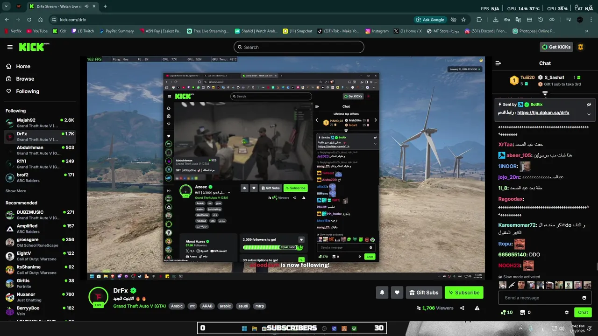The width and height of the screenshot is (598, 336).
Task: Click the browser back arrow
Action: tap(7, 20)
